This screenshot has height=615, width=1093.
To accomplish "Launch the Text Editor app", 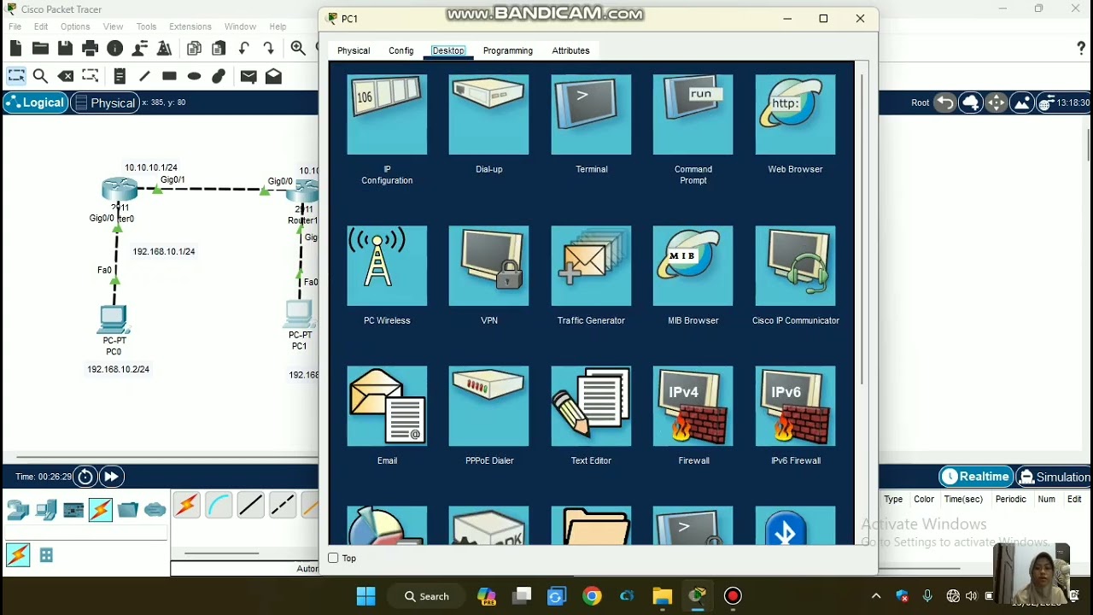I will [x=591, y=406].
